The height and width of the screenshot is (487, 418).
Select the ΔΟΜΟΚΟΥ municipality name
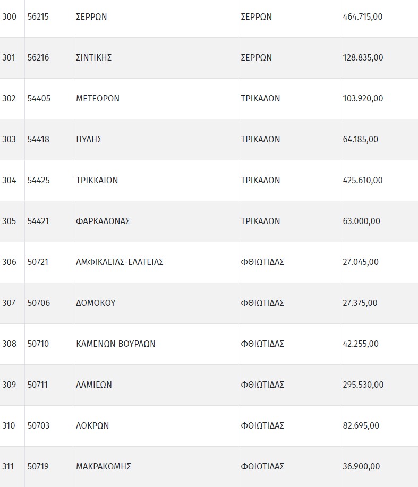[96, 303]
